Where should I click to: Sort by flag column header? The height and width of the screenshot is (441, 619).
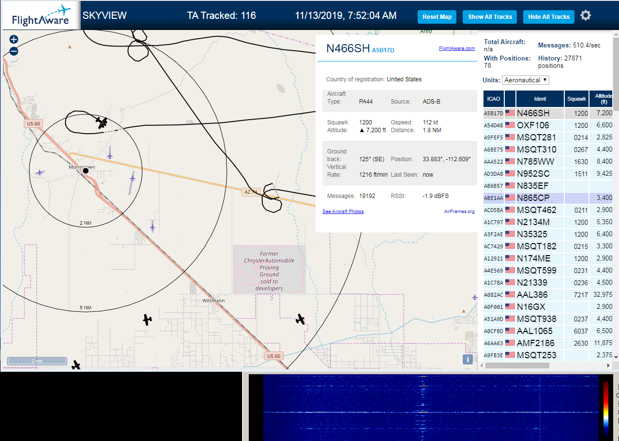510,99
